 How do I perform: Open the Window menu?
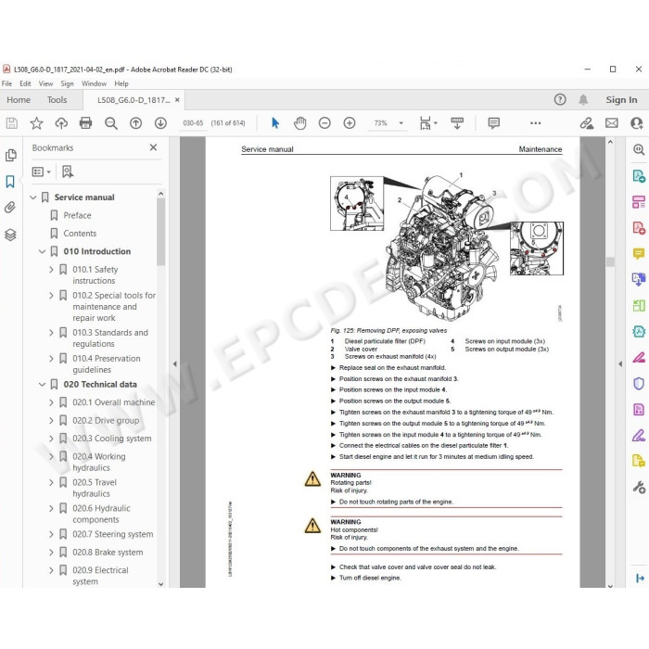tap(94, 83)
